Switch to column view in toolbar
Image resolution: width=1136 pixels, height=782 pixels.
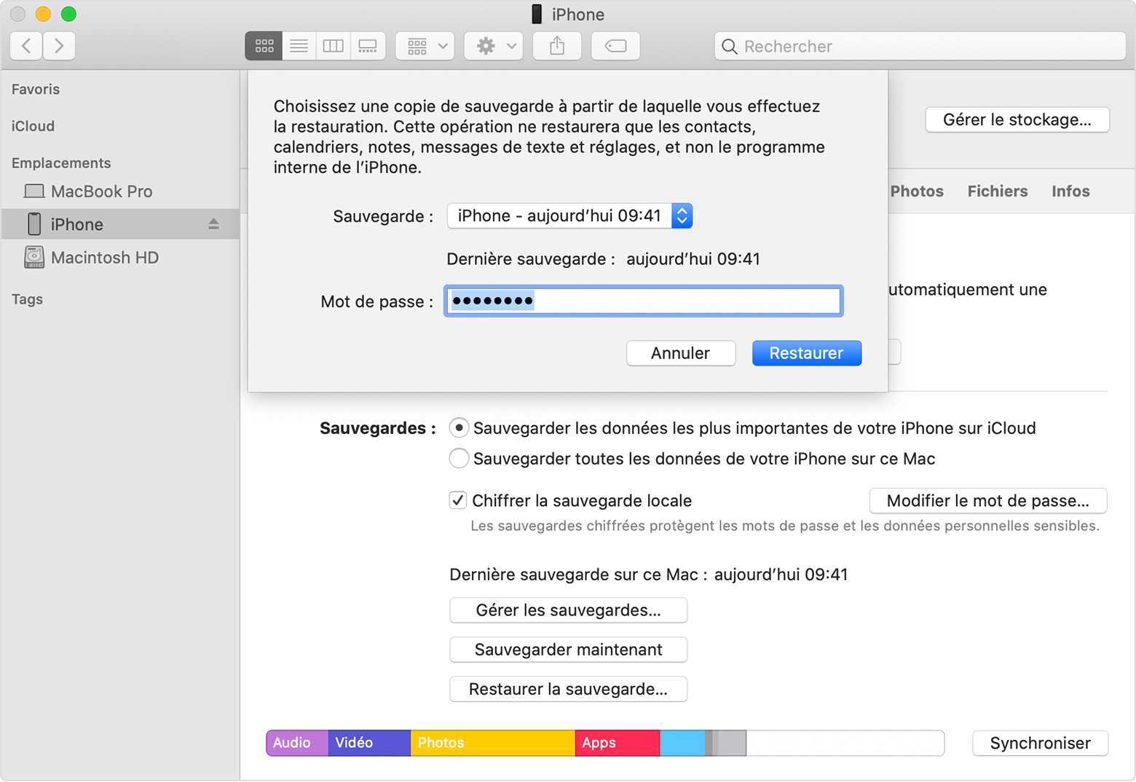[x=333, y=46]
